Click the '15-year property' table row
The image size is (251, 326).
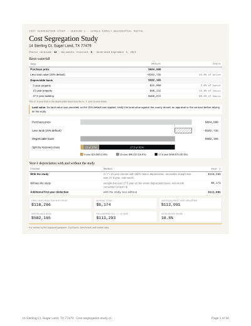pos(125,91)
